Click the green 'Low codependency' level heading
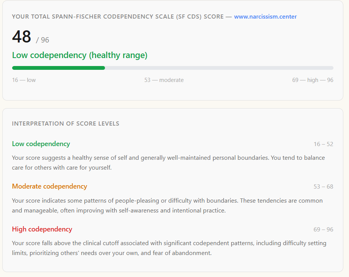The image size is (349, 277). tap(41, 144)
